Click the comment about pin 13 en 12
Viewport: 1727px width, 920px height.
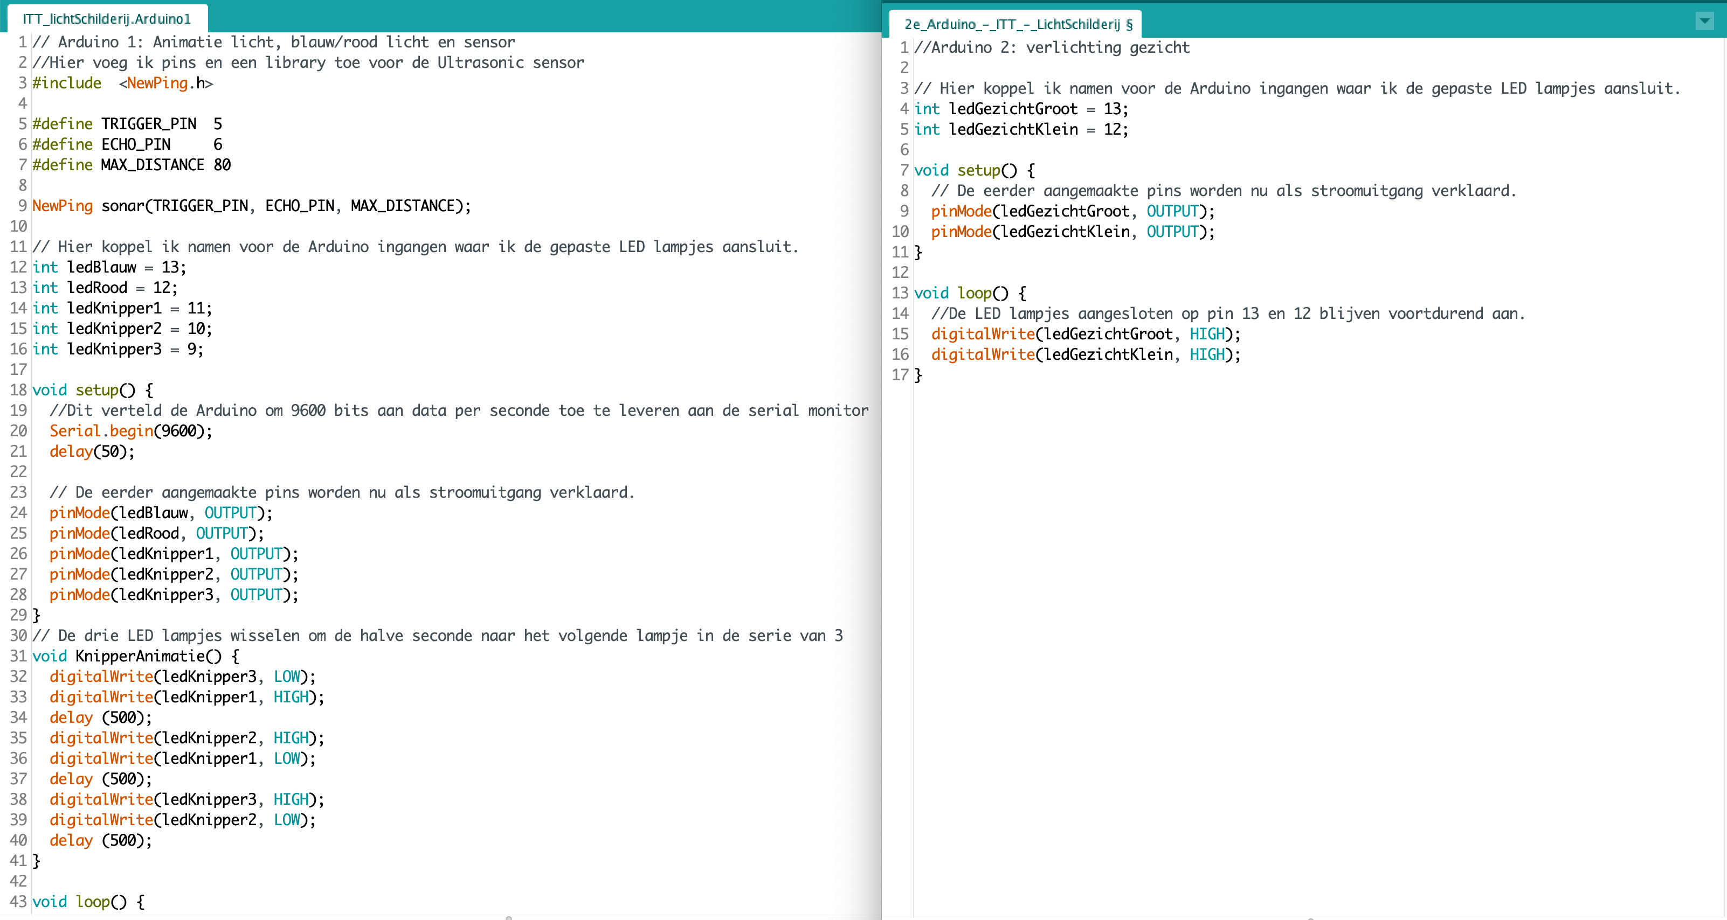(1228, 313)
